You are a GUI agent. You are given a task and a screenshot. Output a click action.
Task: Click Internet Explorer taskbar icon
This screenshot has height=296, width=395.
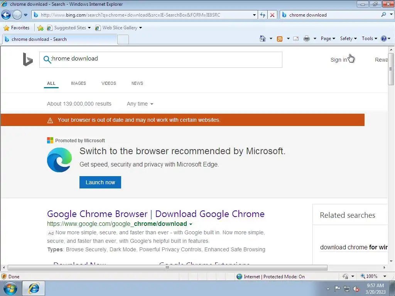pyautogui.click(x=34, y=288)
